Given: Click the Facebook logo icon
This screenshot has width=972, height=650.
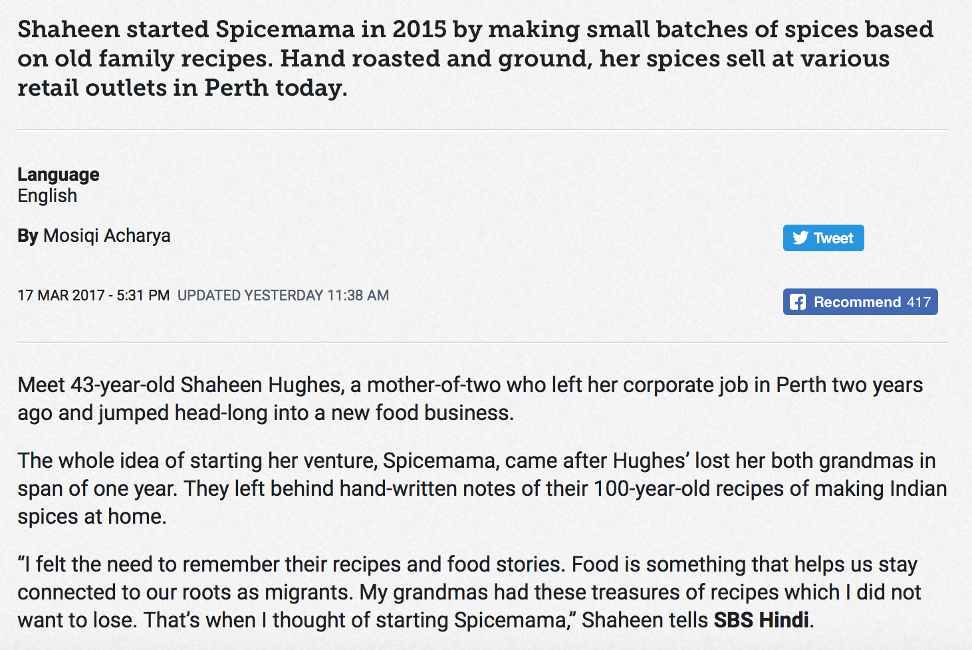Looking at the screenshot, I should click(798, 302).
